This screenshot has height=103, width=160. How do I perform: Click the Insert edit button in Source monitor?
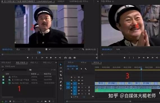click(x=66, y=58)
